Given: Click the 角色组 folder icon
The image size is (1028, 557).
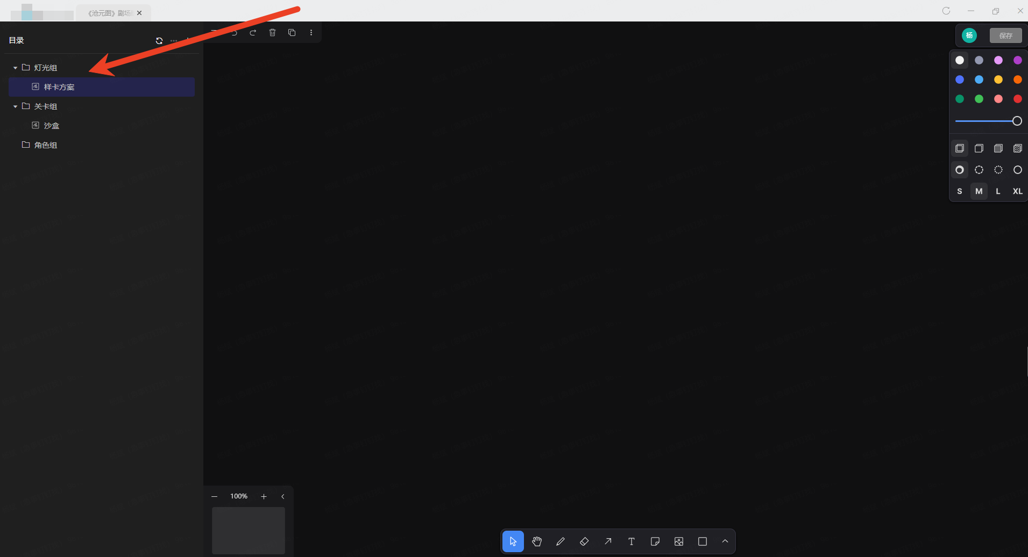Looking at the screenshot, I should (x=25, y=145).
